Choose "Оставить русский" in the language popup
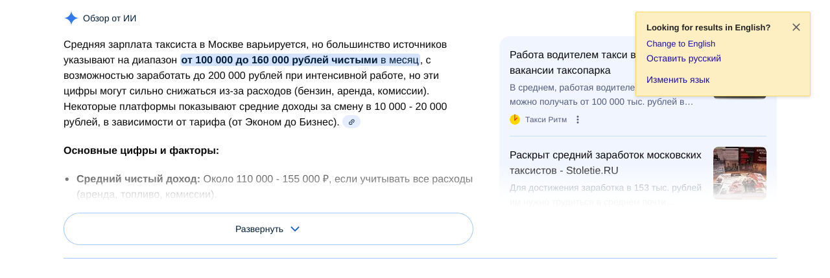 point(683,58)
